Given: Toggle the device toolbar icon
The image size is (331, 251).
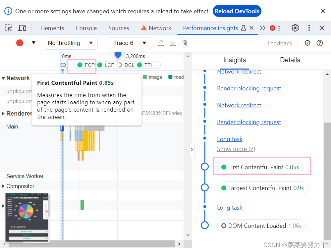Looking at the screenshot, I should [x=23, y=28].
